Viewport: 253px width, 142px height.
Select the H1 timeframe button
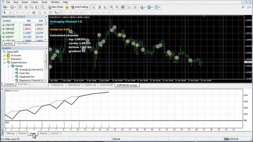point(87,12)
